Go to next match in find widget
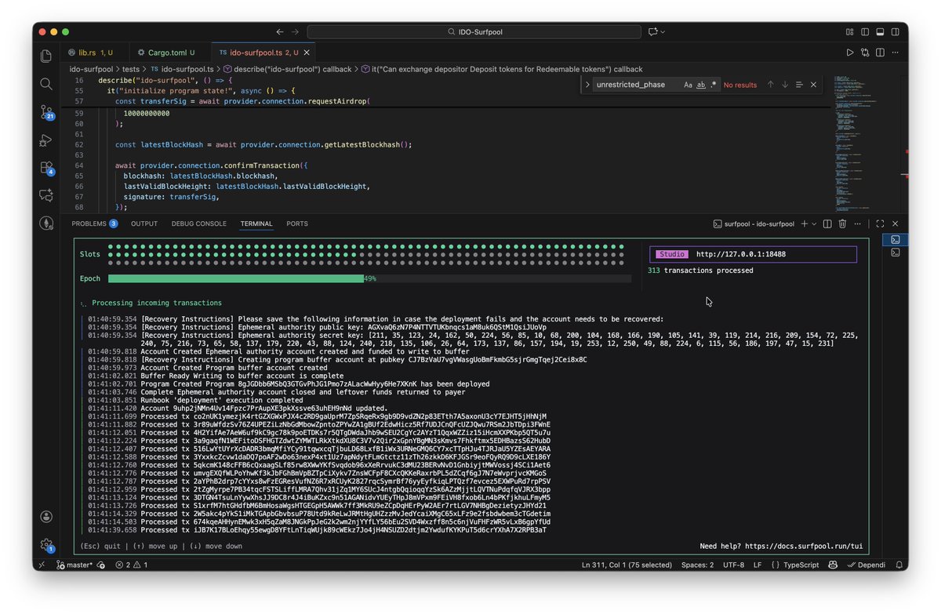Image resolution: width=941 pixels, height=614 pixels. click(784, 85)
